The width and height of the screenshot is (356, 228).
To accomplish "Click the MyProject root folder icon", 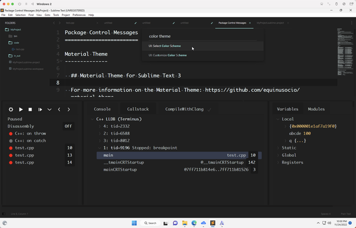I will click(x=7, y=30).
